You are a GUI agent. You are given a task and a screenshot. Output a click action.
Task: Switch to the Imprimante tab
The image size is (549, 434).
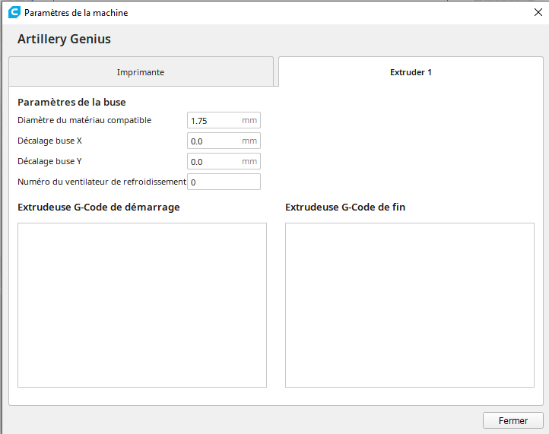click(141, 71)
